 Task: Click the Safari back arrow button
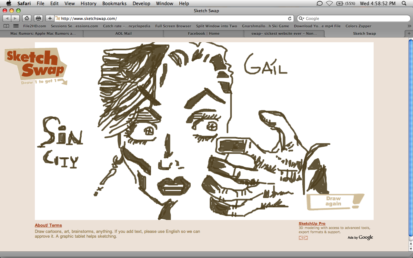pyautogui.click(x=7, y=18)
